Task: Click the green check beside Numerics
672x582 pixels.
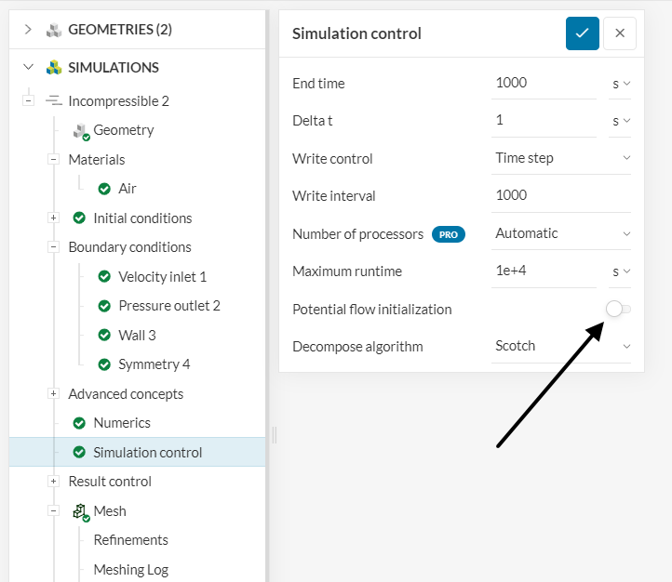Action: (x=79, y=423)
